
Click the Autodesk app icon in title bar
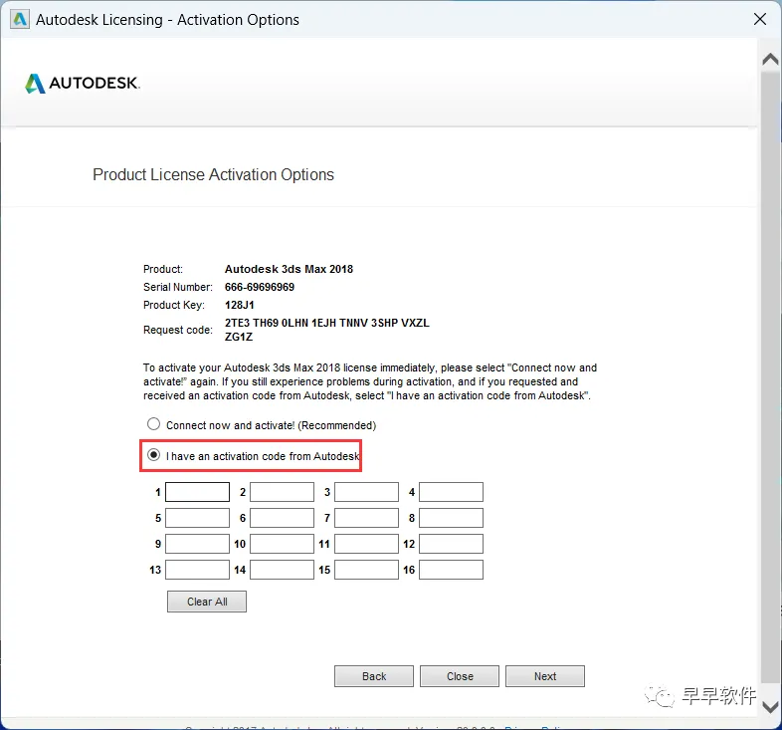click(x=20, y=20)
